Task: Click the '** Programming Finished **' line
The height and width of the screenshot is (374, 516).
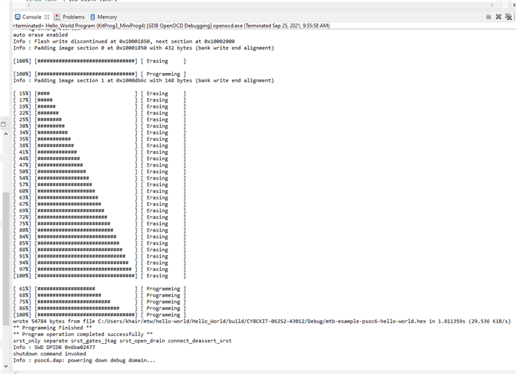Action: (x=53, y=328)
